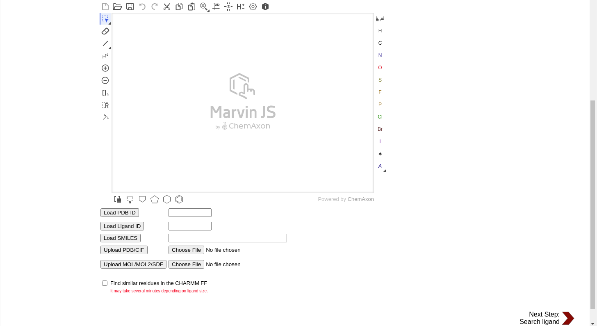
Task: Select the Fluorine atom F
Action: coord(380,92)
